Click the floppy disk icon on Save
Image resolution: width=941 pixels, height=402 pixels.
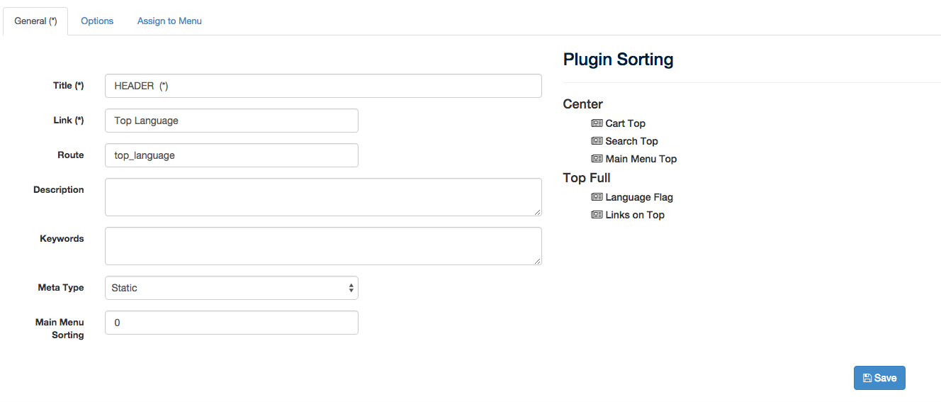tap(867, 378)
